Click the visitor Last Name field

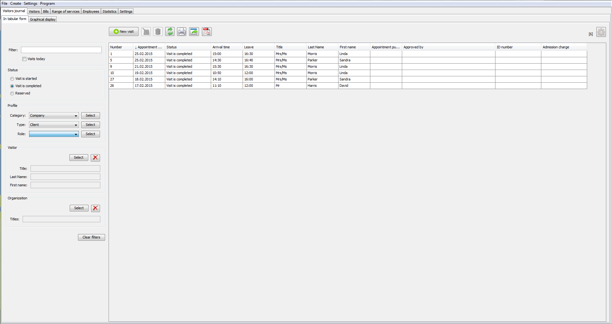click(x=65, y=177)
